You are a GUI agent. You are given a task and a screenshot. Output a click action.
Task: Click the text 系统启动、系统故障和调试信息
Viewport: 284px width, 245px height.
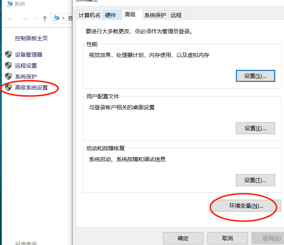[x=127, y=159]
